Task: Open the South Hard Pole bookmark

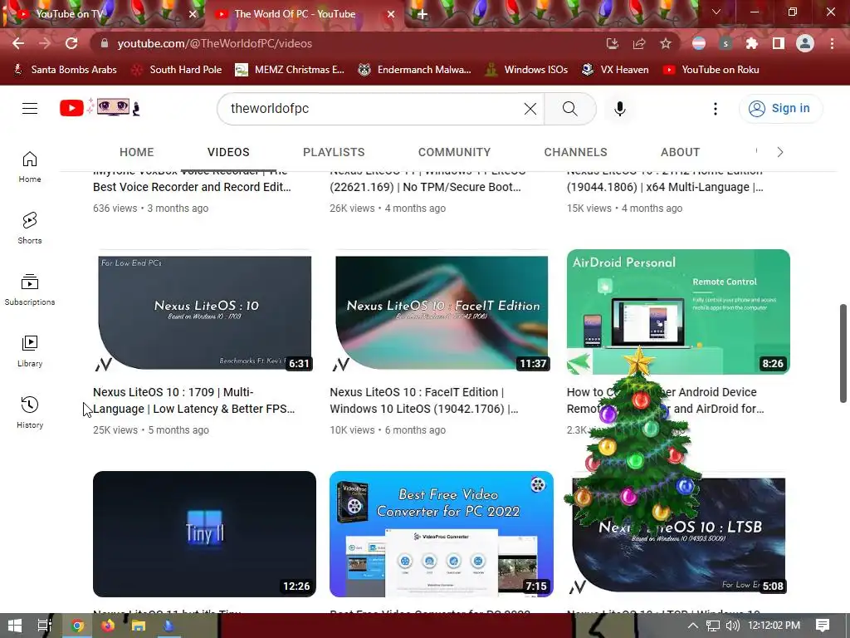Action: (x=178, y=70)
